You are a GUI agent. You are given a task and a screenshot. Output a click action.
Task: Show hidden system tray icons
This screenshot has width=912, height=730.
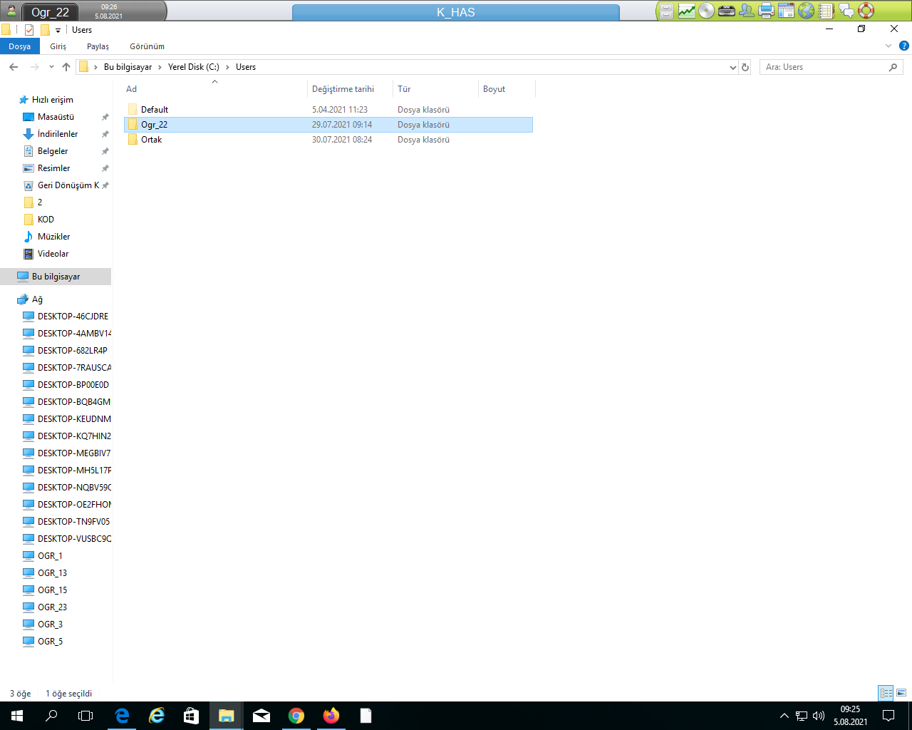pos(784,716)
